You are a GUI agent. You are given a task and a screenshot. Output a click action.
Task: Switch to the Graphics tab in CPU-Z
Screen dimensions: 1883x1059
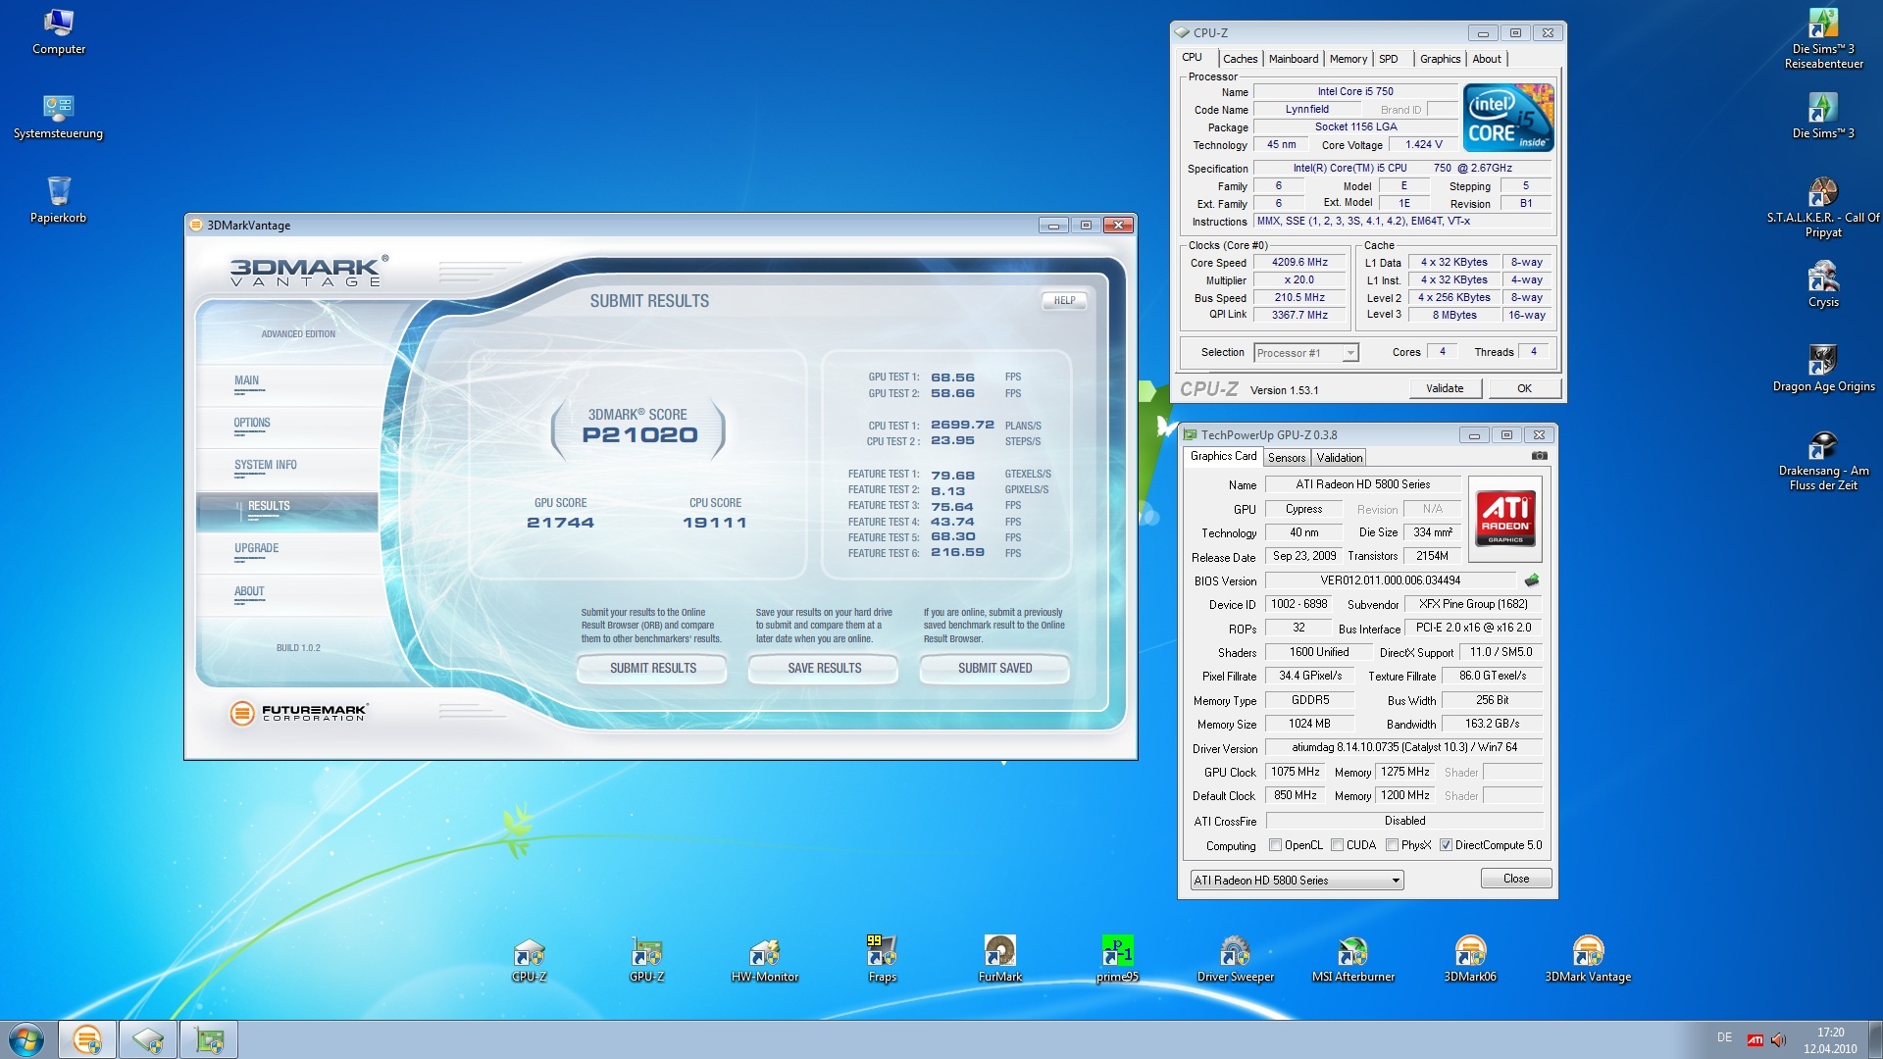click(1440, 59)
